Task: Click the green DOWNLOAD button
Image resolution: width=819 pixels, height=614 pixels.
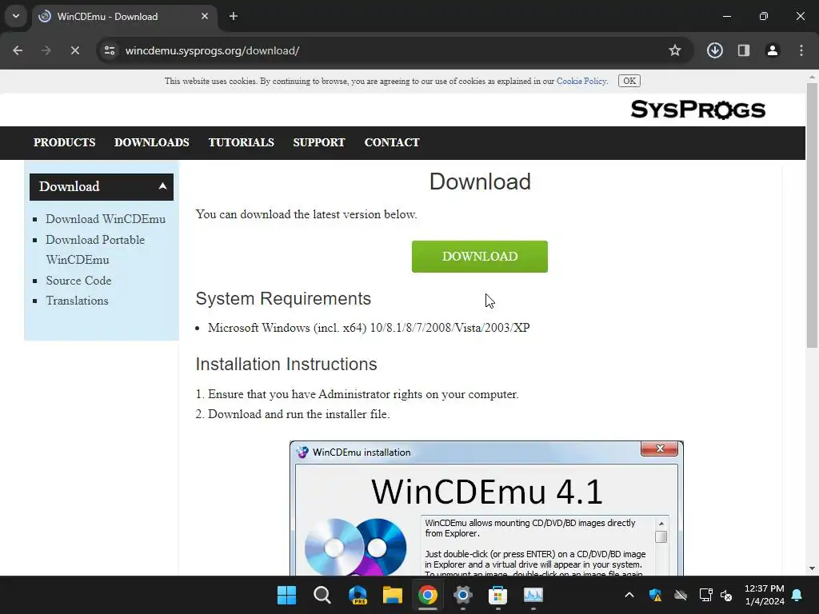Action: 480,257
